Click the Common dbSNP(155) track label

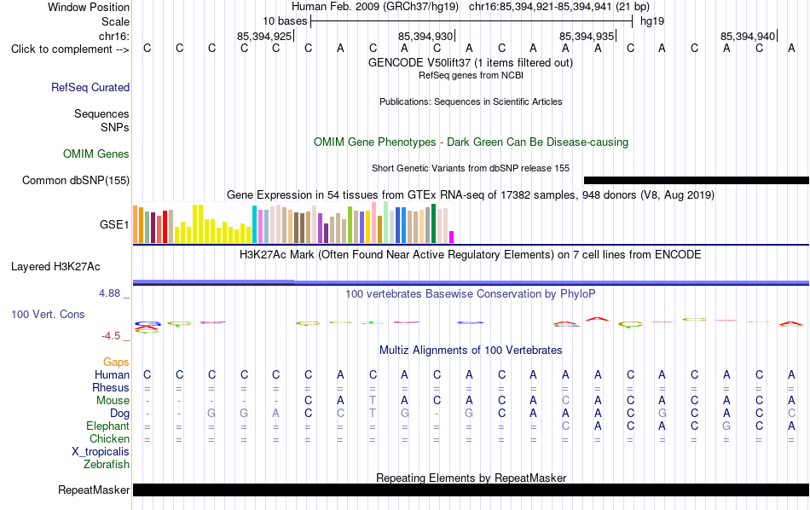click(x=76, y=180)
